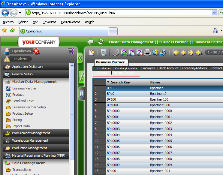Select the Employee tab

[x=148, y=68]
